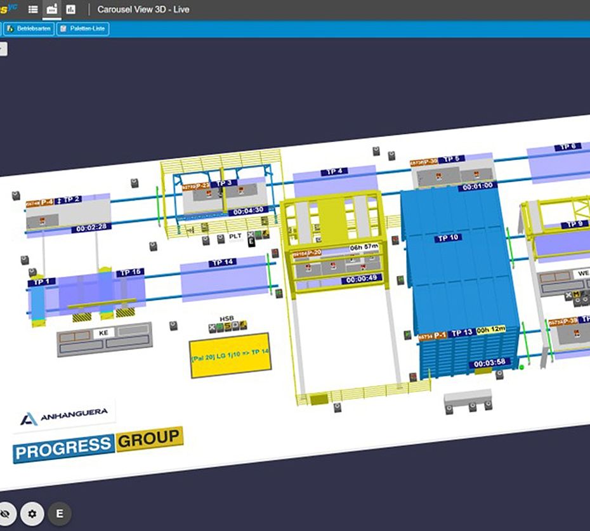Select the TP 13 station label
This screenshot has height=531, width=590.
click(x=461, y=332)
